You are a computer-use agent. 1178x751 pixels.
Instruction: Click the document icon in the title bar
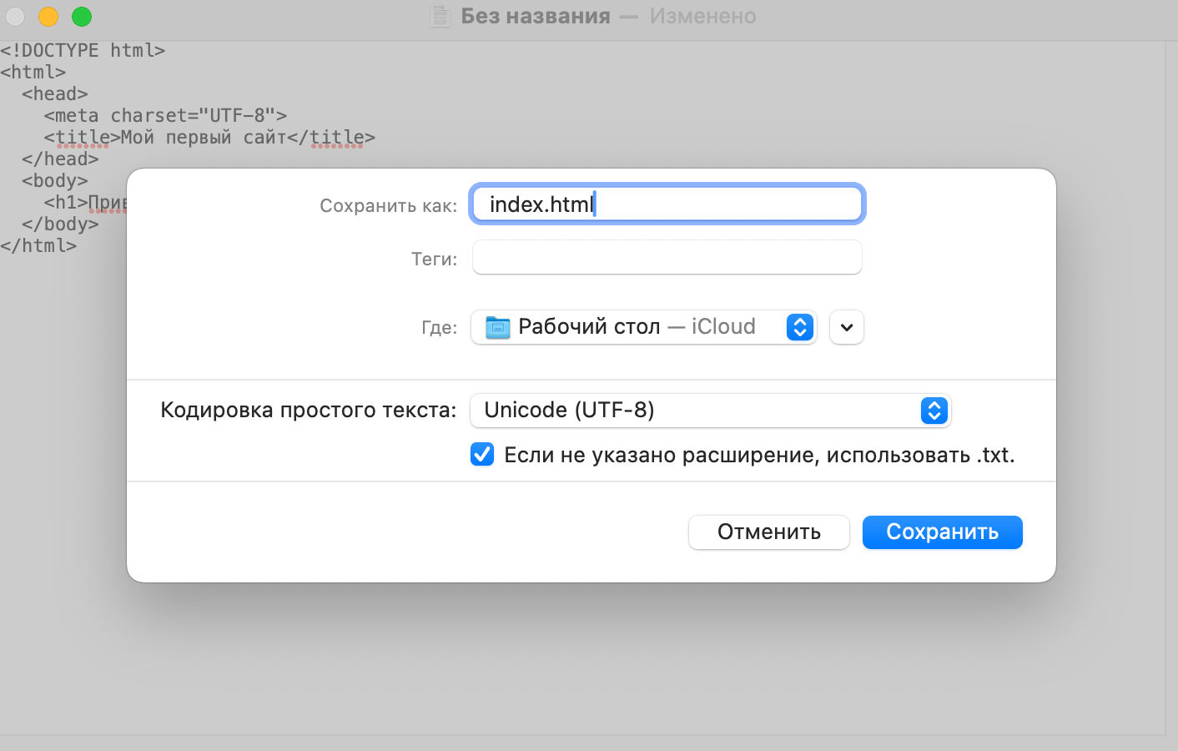440,16
